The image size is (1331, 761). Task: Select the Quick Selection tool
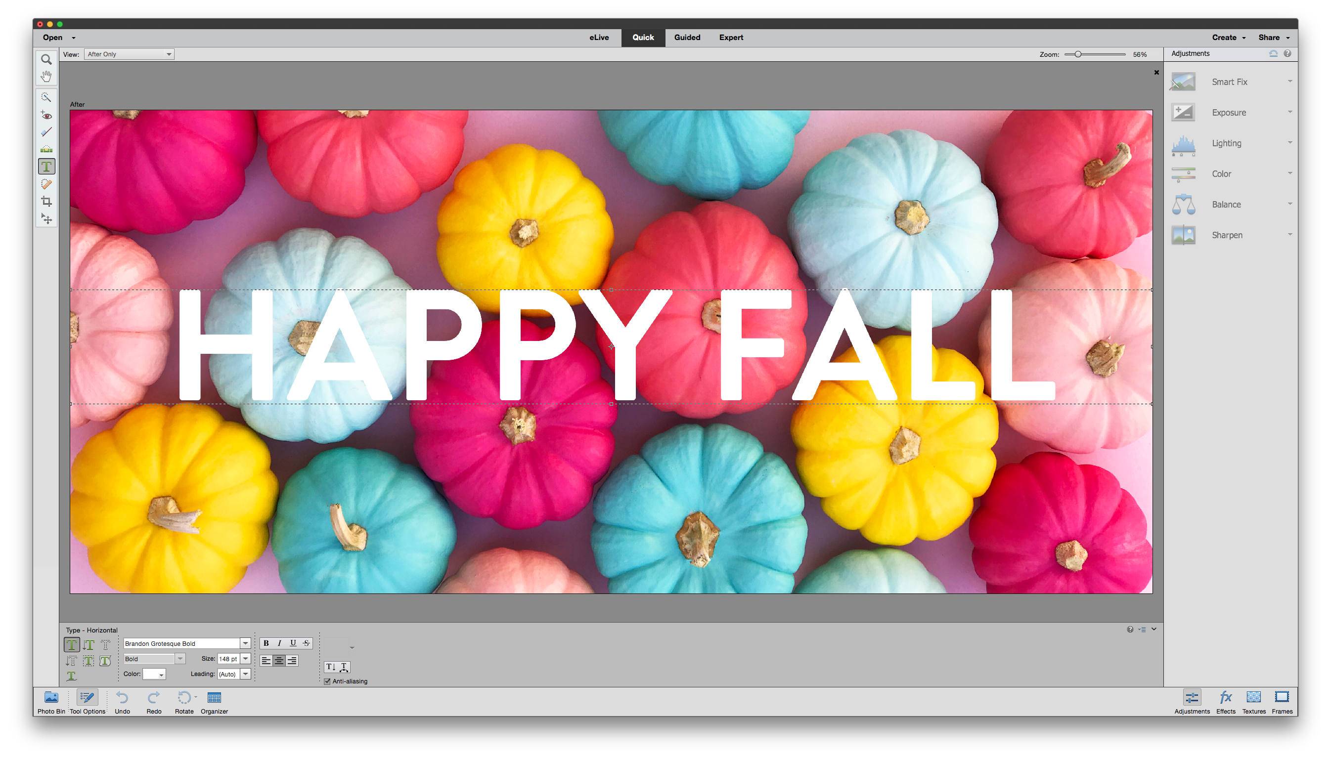click(46, 97)
